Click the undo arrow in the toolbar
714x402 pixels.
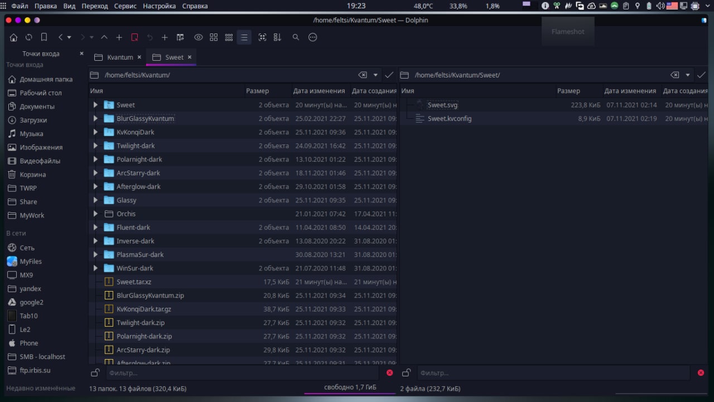pyautogui.click(x=149, y=37)
